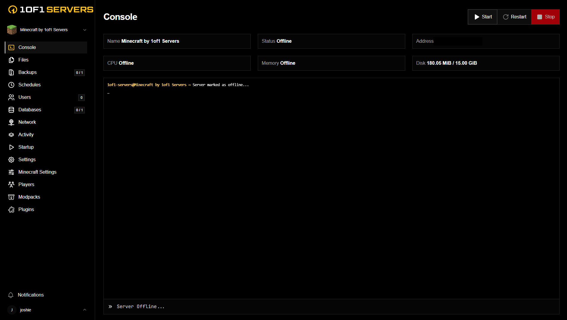The height and width of the screenshot is (320, 567).
Task: Click the Console terminal icon in sidebar
Action: pyautogui.click(x=11, y=47)
